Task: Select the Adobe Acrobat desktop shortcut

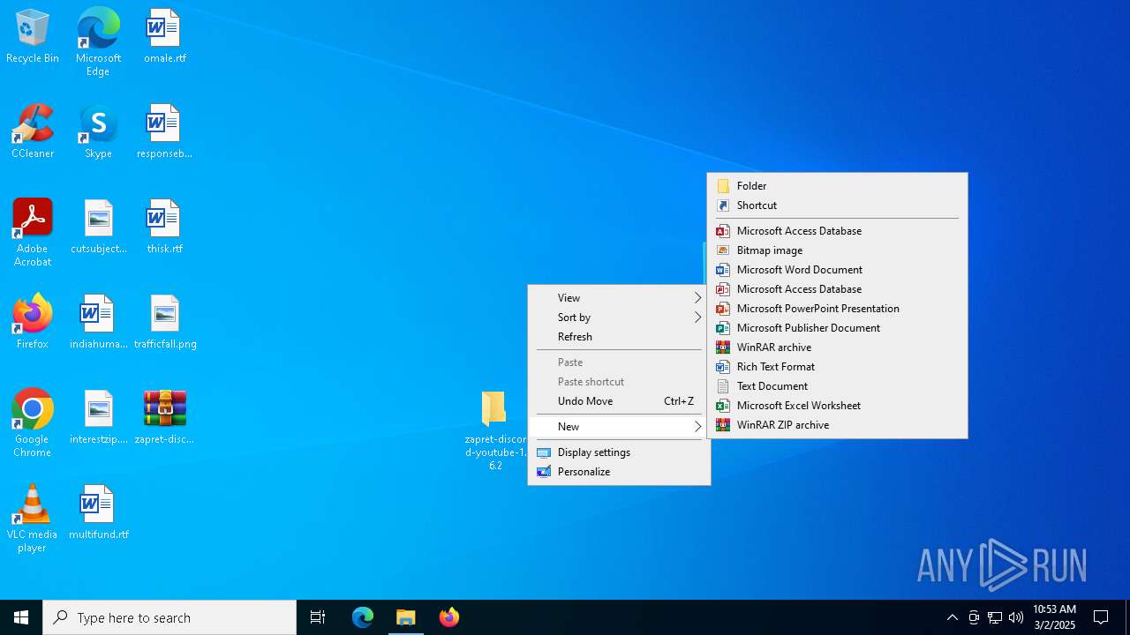Action: pyautogui.click(x=33, y=233)
